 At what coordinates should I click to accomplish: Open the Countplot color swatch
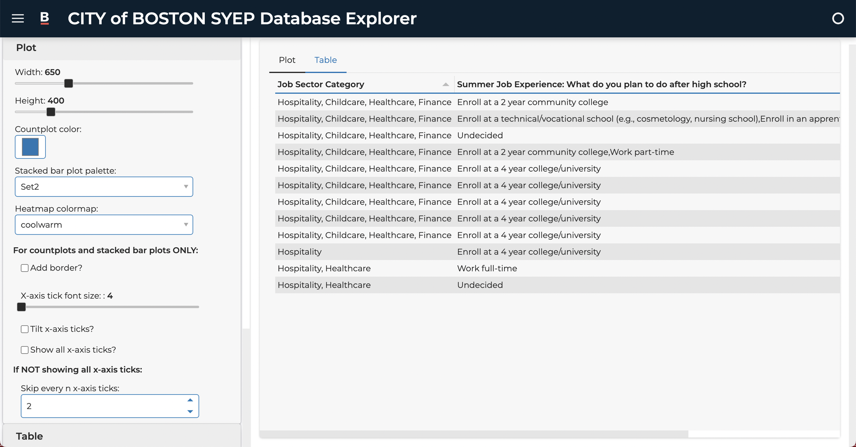(x=30, y=147)
